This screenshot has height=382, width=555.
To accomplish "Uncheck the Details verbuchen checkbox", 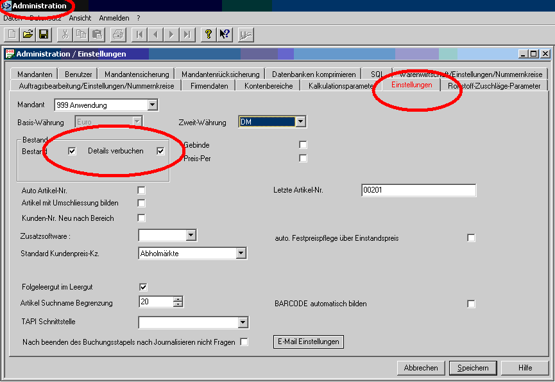I will coord(160,152).
